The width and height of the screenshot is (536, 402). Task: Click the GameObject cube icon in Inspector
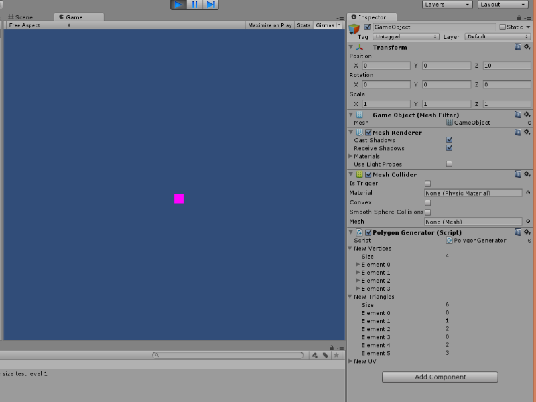pos(354,29)
